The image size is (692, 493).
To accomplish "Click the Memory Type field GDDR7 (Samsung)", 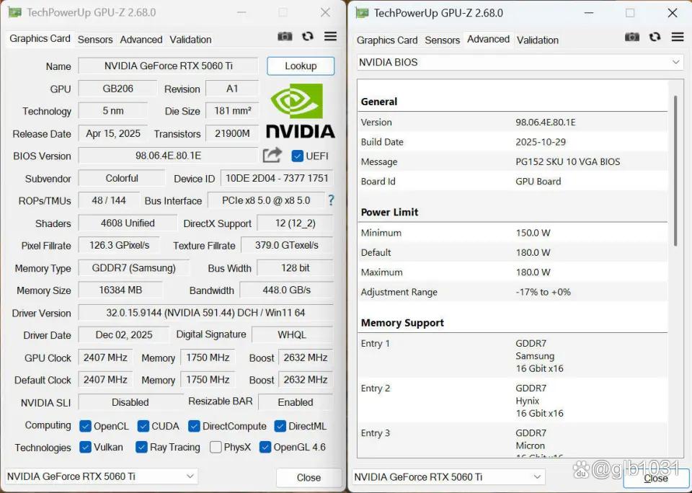I will [x=134, y=268].
